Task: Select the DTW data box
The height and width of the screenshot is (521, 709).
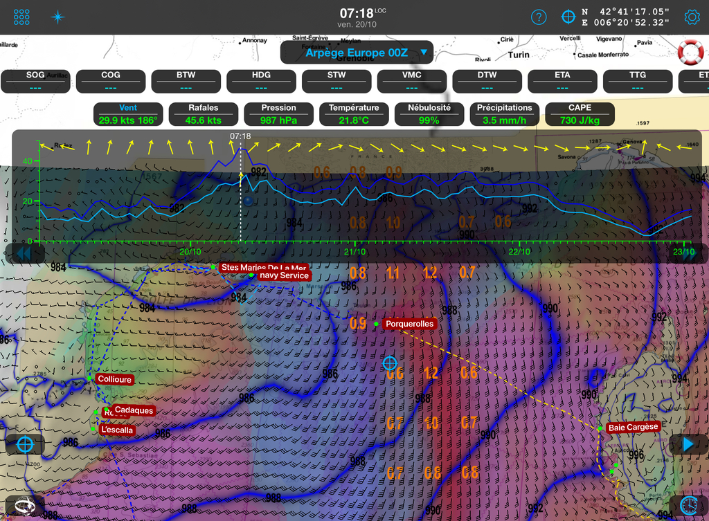Action: 487,81
